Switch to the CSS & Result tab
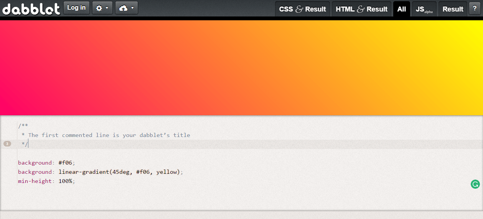483x219 pixels. (302, 9)
